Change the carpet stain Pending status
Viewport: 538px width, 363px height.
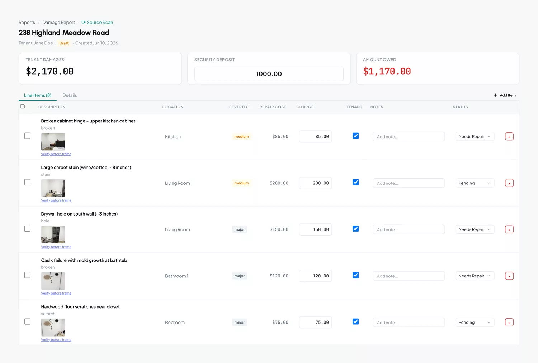(x=475, y=183)
